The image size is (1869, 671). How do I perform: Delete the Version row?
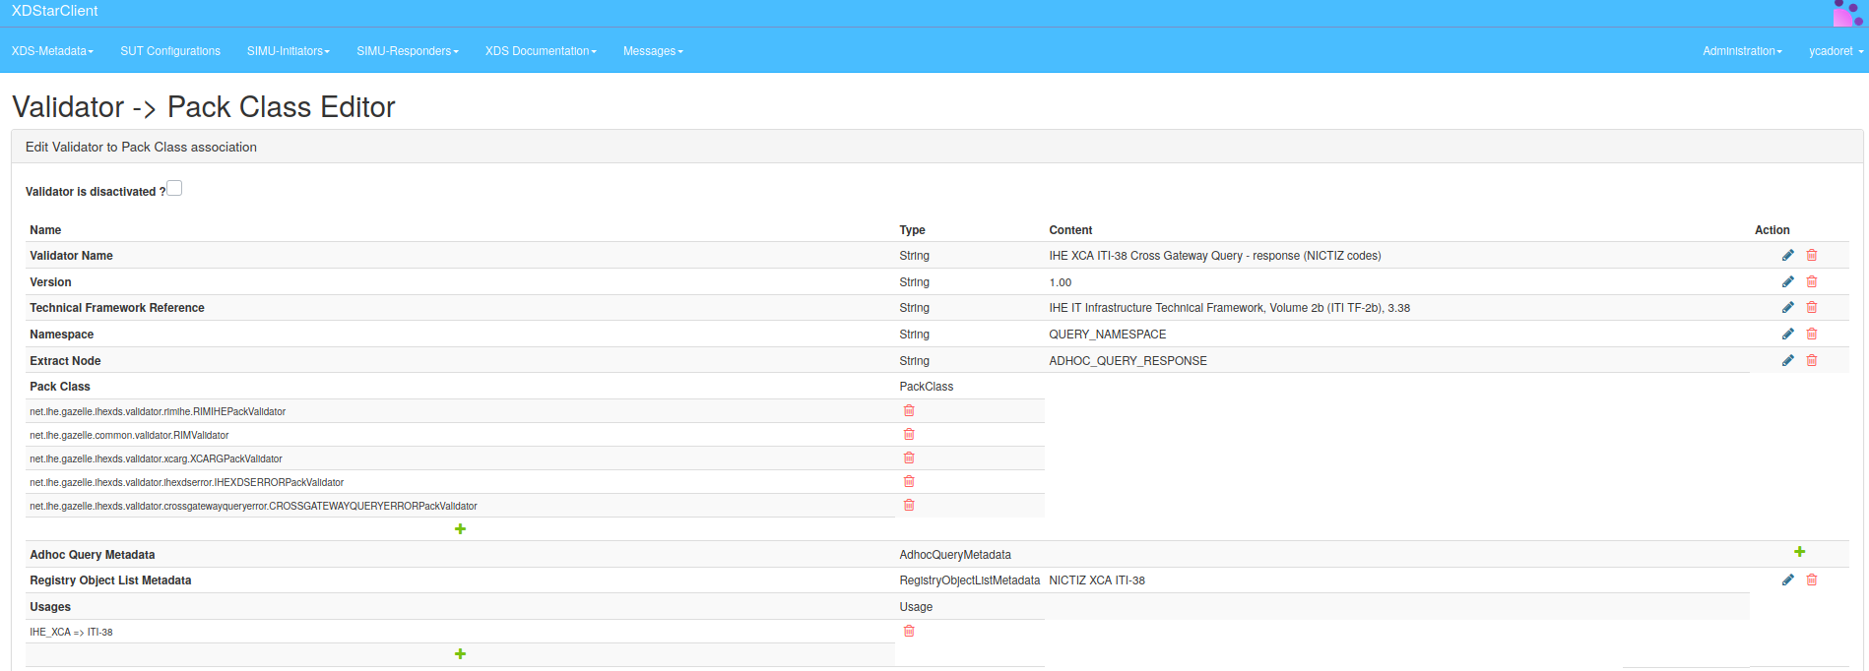1811,282
